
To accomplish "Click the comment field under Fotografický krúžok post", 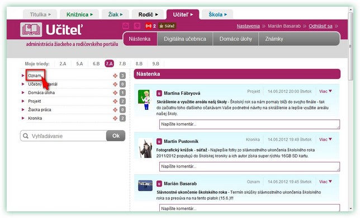I will [x=249, y=166].
